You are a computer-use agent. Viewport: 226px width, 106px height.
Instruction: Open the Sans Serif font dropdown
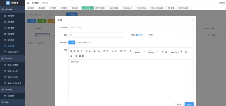click(176, 52)
